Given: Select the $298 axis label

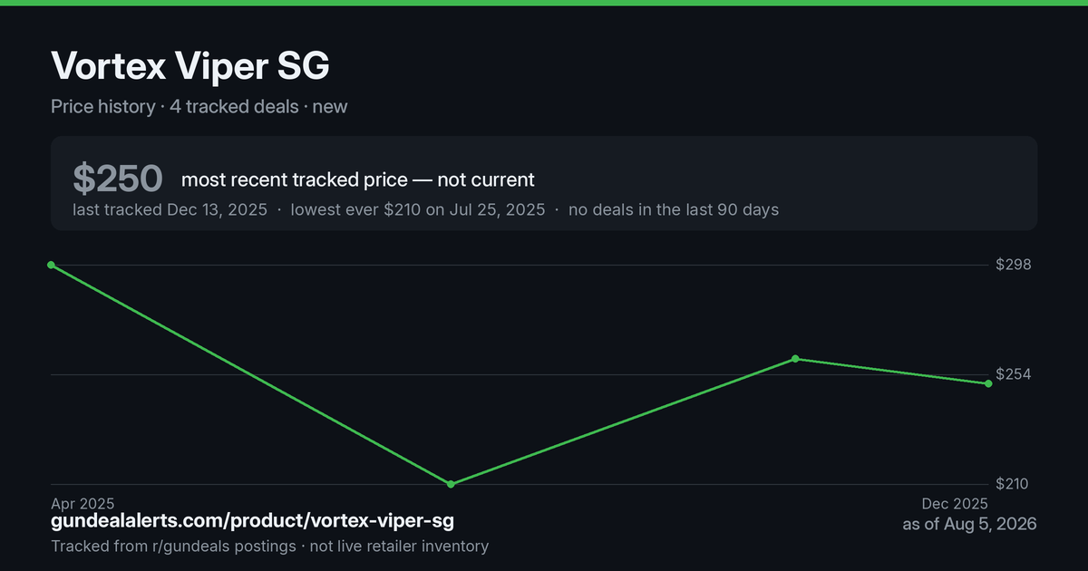Looking at the screenshot, I should (1013, 265).
